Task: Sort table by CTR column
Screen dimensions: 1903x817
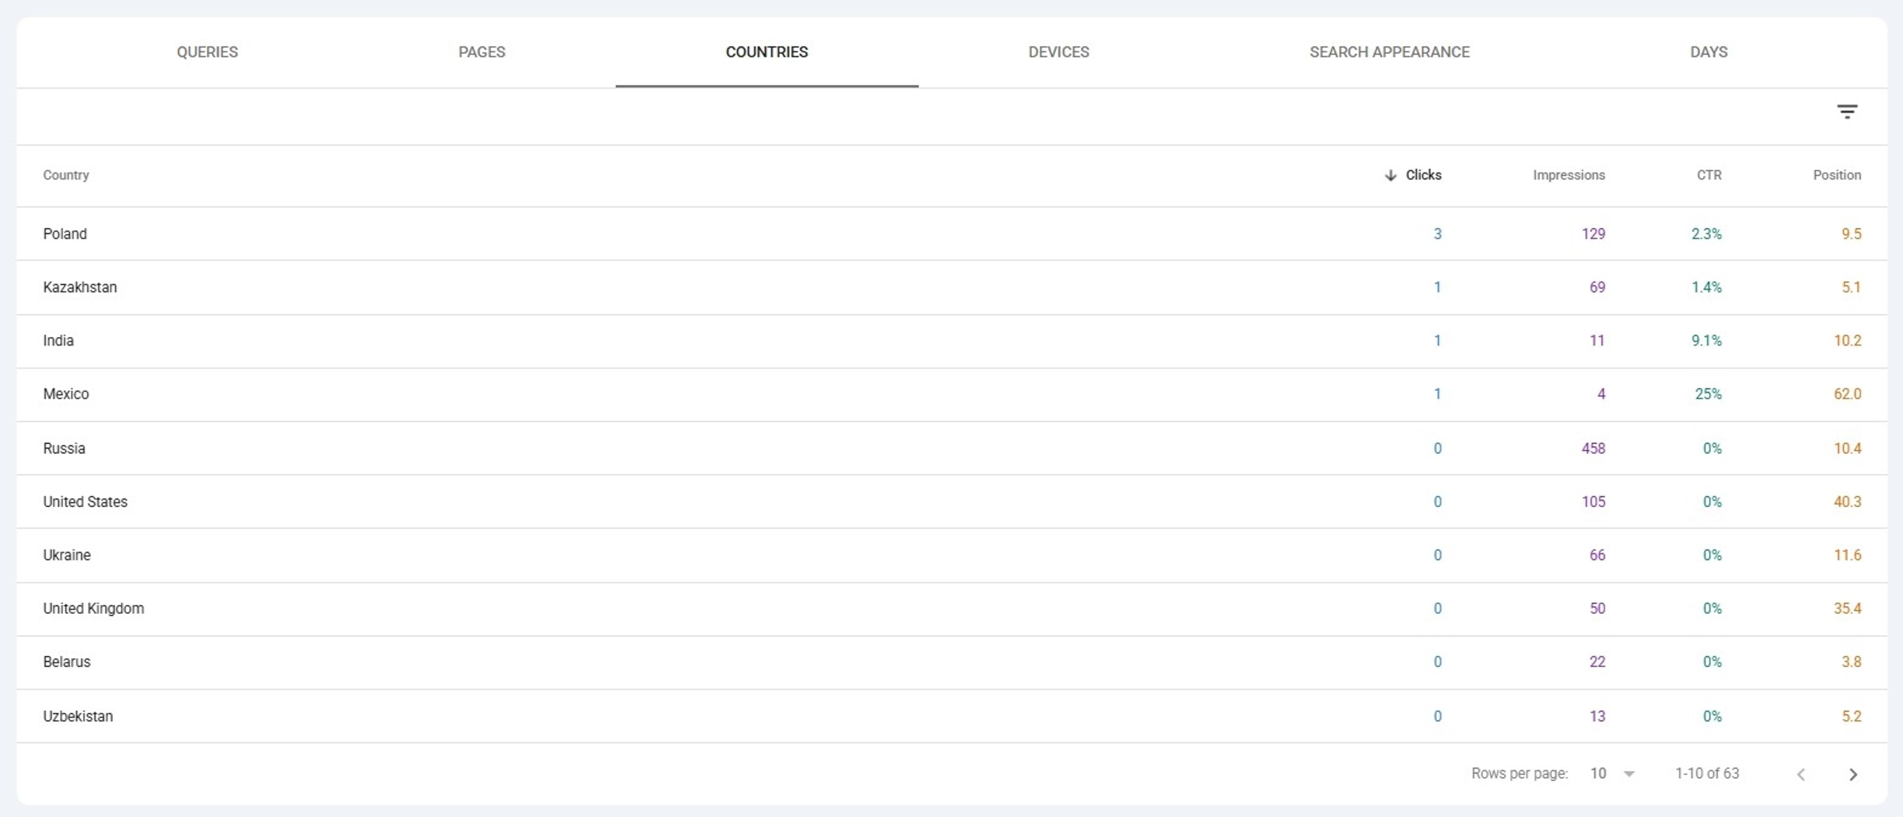Action: [x=1709, y=175]
